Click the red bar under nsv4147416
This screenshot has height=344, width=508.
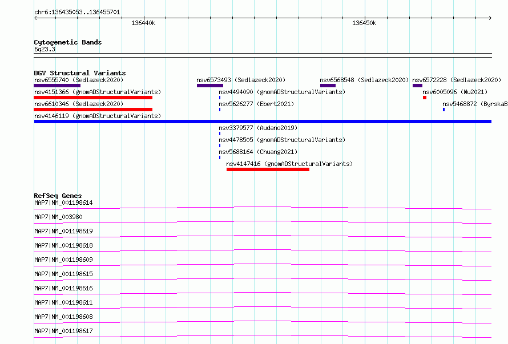click(x=268, y=169)
